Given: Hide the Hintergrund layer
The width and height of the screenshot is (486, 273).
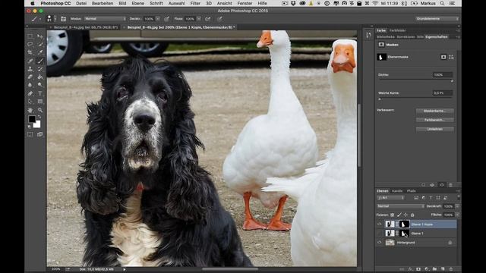Looking at the screenshot, I should tap(380, 243).
